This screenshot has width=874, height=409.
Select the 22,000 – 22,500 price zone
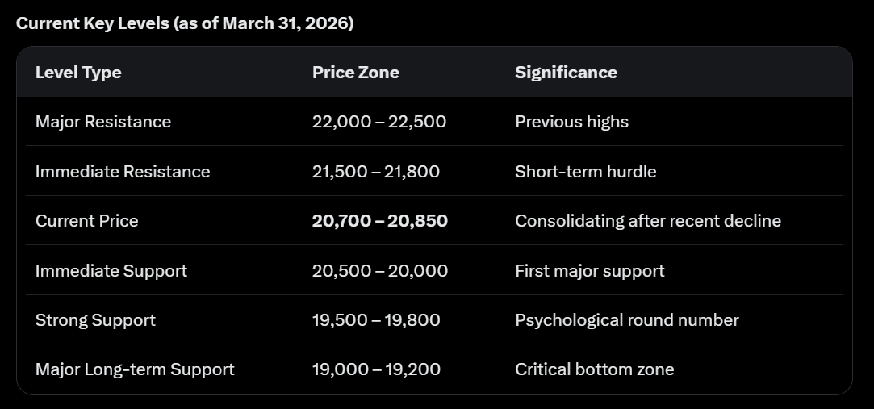[x=378, y=122]
